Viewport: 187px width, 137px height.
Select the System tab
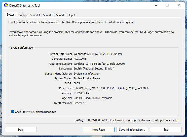[11, 15]
